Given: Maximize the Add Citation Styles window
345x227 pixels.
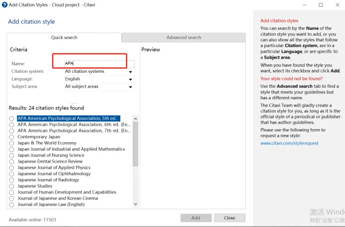Looking at the screenshot, I should [x=321, y=5].
